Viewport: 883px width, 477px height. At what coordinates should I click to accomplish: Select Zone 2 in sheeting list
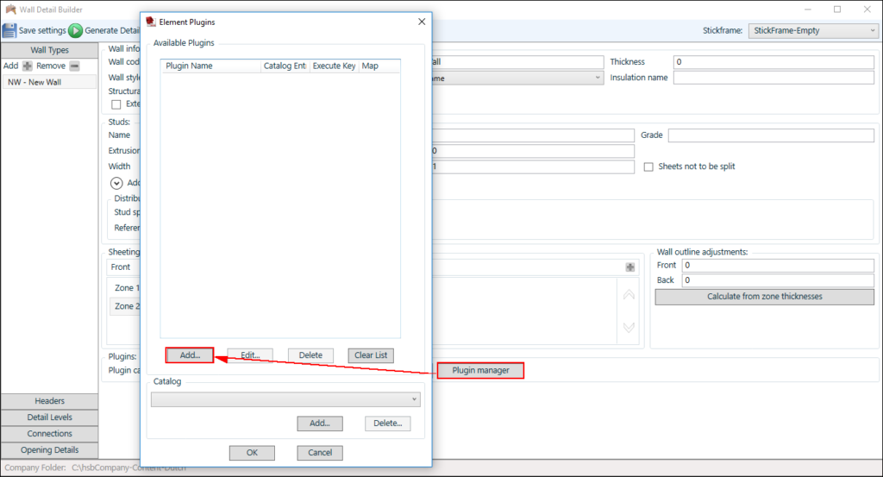click(126, 306)
